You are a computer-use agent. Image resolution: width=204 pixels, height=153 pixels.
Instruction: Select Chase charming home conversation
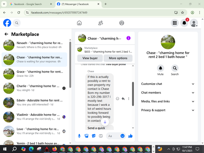(34, 60)
